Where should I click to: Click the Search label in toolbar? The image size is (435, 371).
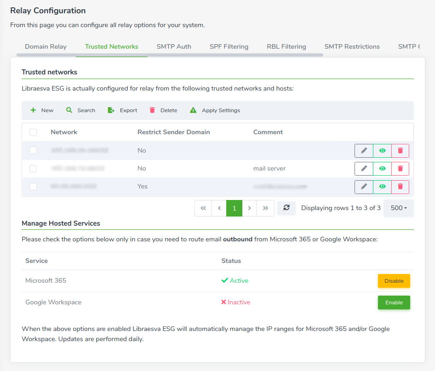[x=86, y=110]
